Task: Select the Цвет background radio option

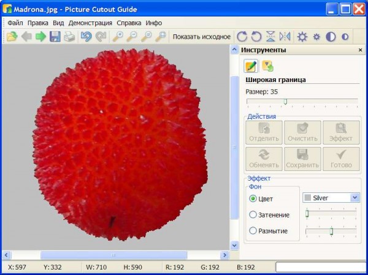Action: point(253,199)
